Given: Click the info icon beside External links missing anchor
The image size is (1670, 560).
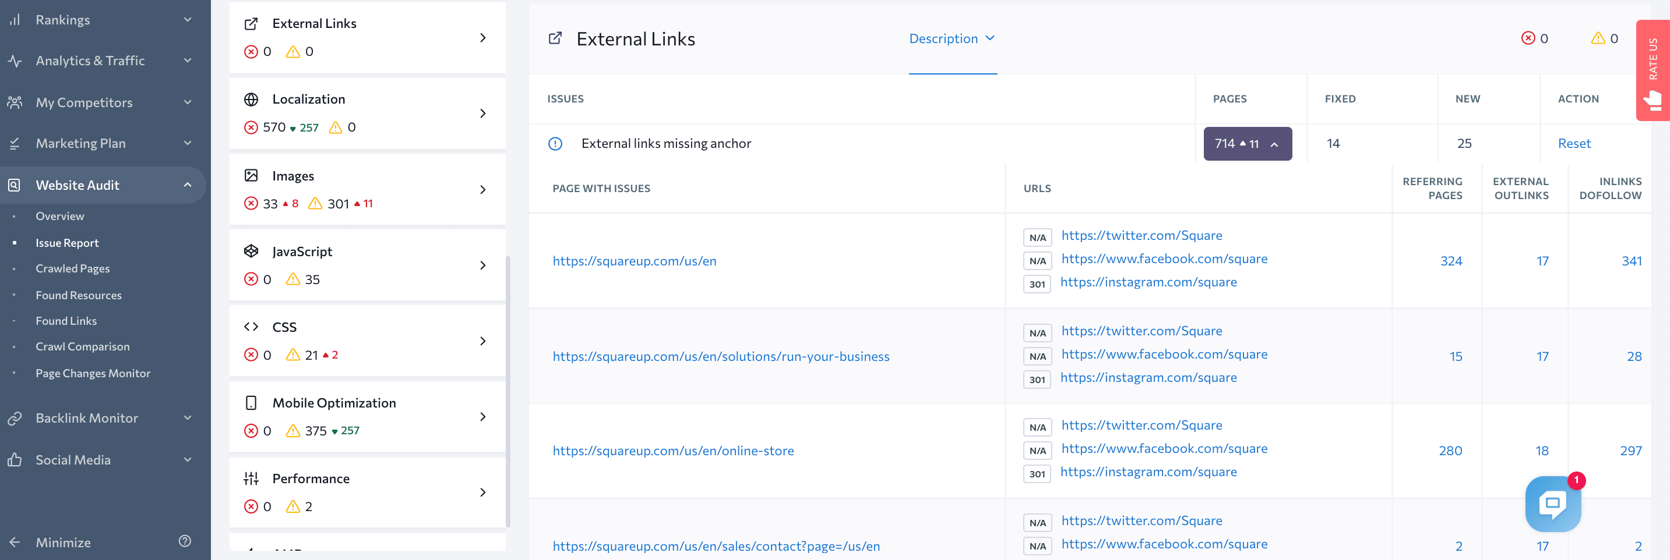Looking at the screenshot, I should [555, 144].
